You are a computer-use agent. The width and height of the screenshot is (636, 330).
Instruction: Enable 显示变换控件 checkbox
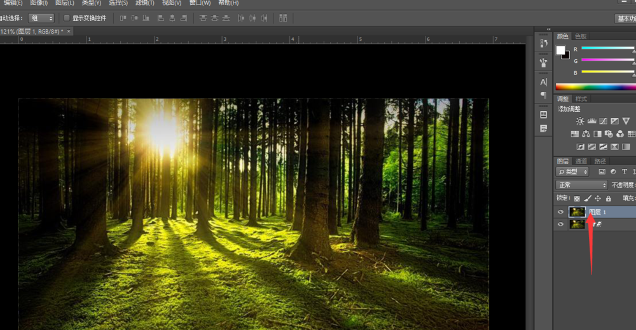[67, 18]
